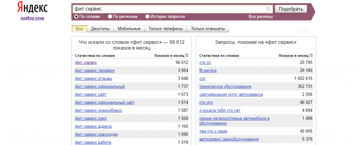Open the 'фит сервис адреса' link
The width and height of the screenshot is (359, 145).
93,126
